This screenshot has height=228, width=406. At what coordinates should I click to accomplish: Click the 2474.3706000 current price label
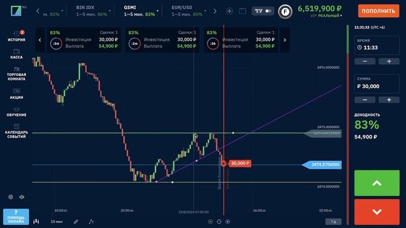pyautogui.click(x=322, y=165)
